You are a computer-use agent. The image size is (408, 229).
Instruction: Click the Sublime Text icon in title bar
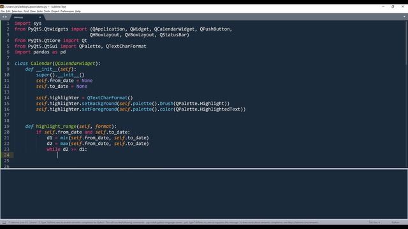2,6
